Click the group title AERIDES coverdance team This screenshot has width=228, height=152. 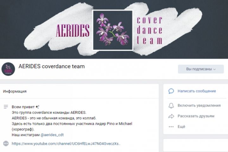(52, 66)
